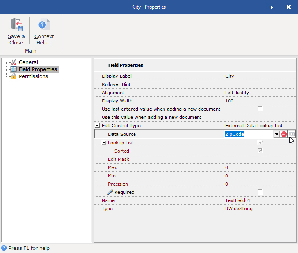The height and width of the screenshot is (253, 298).
Task: Click the pencil icon beside Required
Action: (x=110, y=192)
